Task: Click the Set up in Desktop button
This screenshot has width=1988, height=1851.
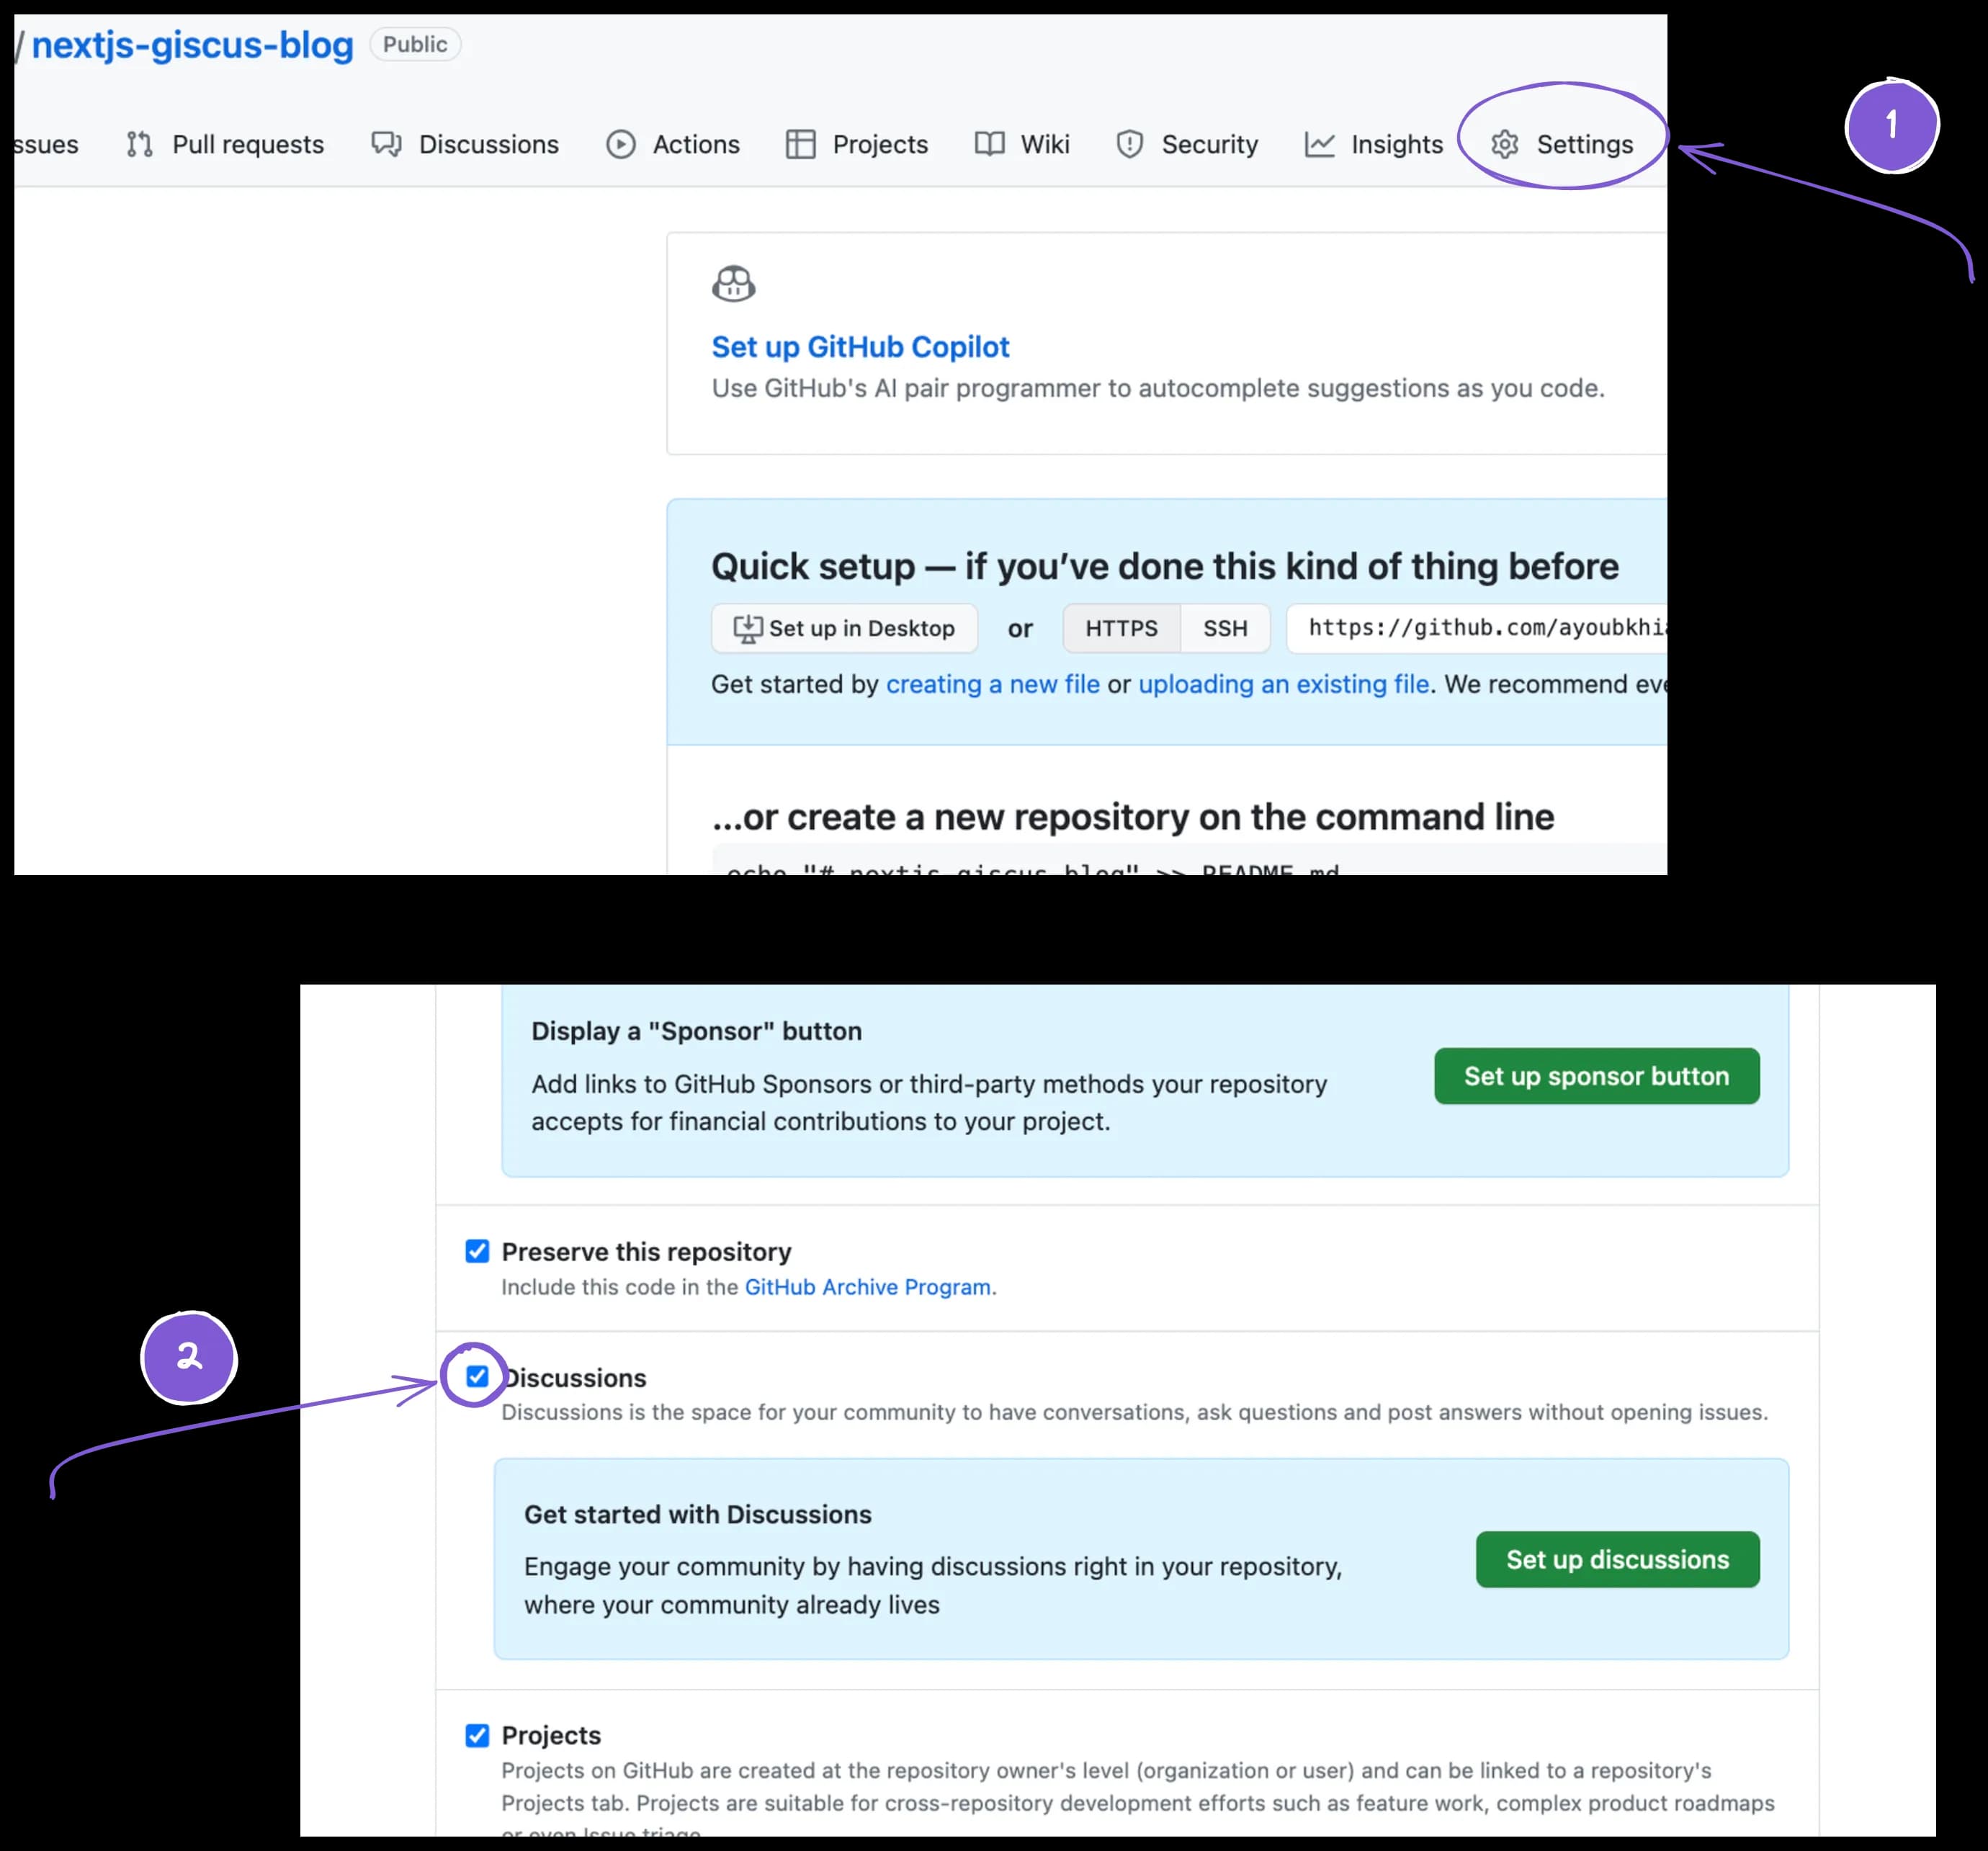Action: (844, 628)
